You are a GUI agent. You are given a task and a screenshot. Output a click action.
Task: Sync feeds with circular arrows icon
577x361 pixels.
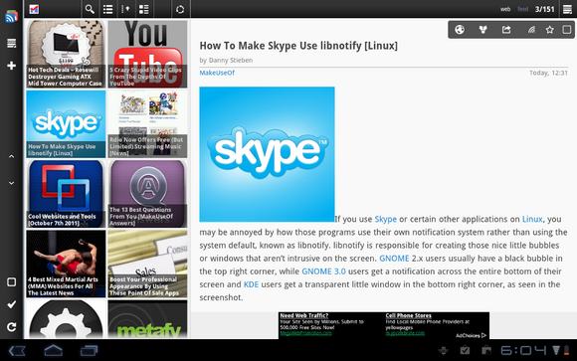coord(180,9)
